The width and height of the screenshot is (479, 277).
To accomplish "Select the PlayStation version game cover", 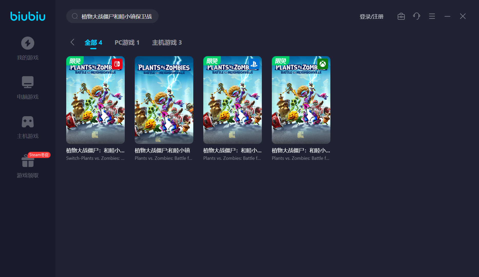I will point(233,100).
